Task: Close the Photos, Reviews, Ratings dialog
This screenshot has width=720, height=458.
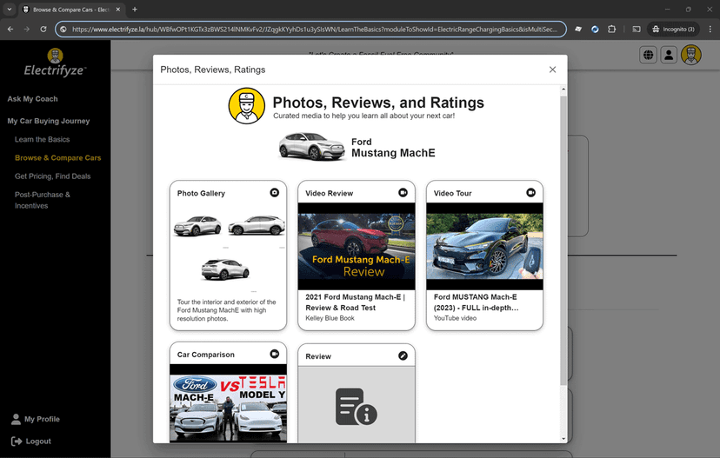Action: click(552, 70)
